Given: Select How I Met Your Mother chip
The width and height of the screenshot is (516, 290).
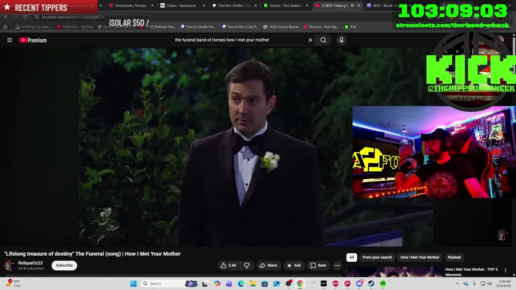Looking at the screenshot, I should point(420,257).
